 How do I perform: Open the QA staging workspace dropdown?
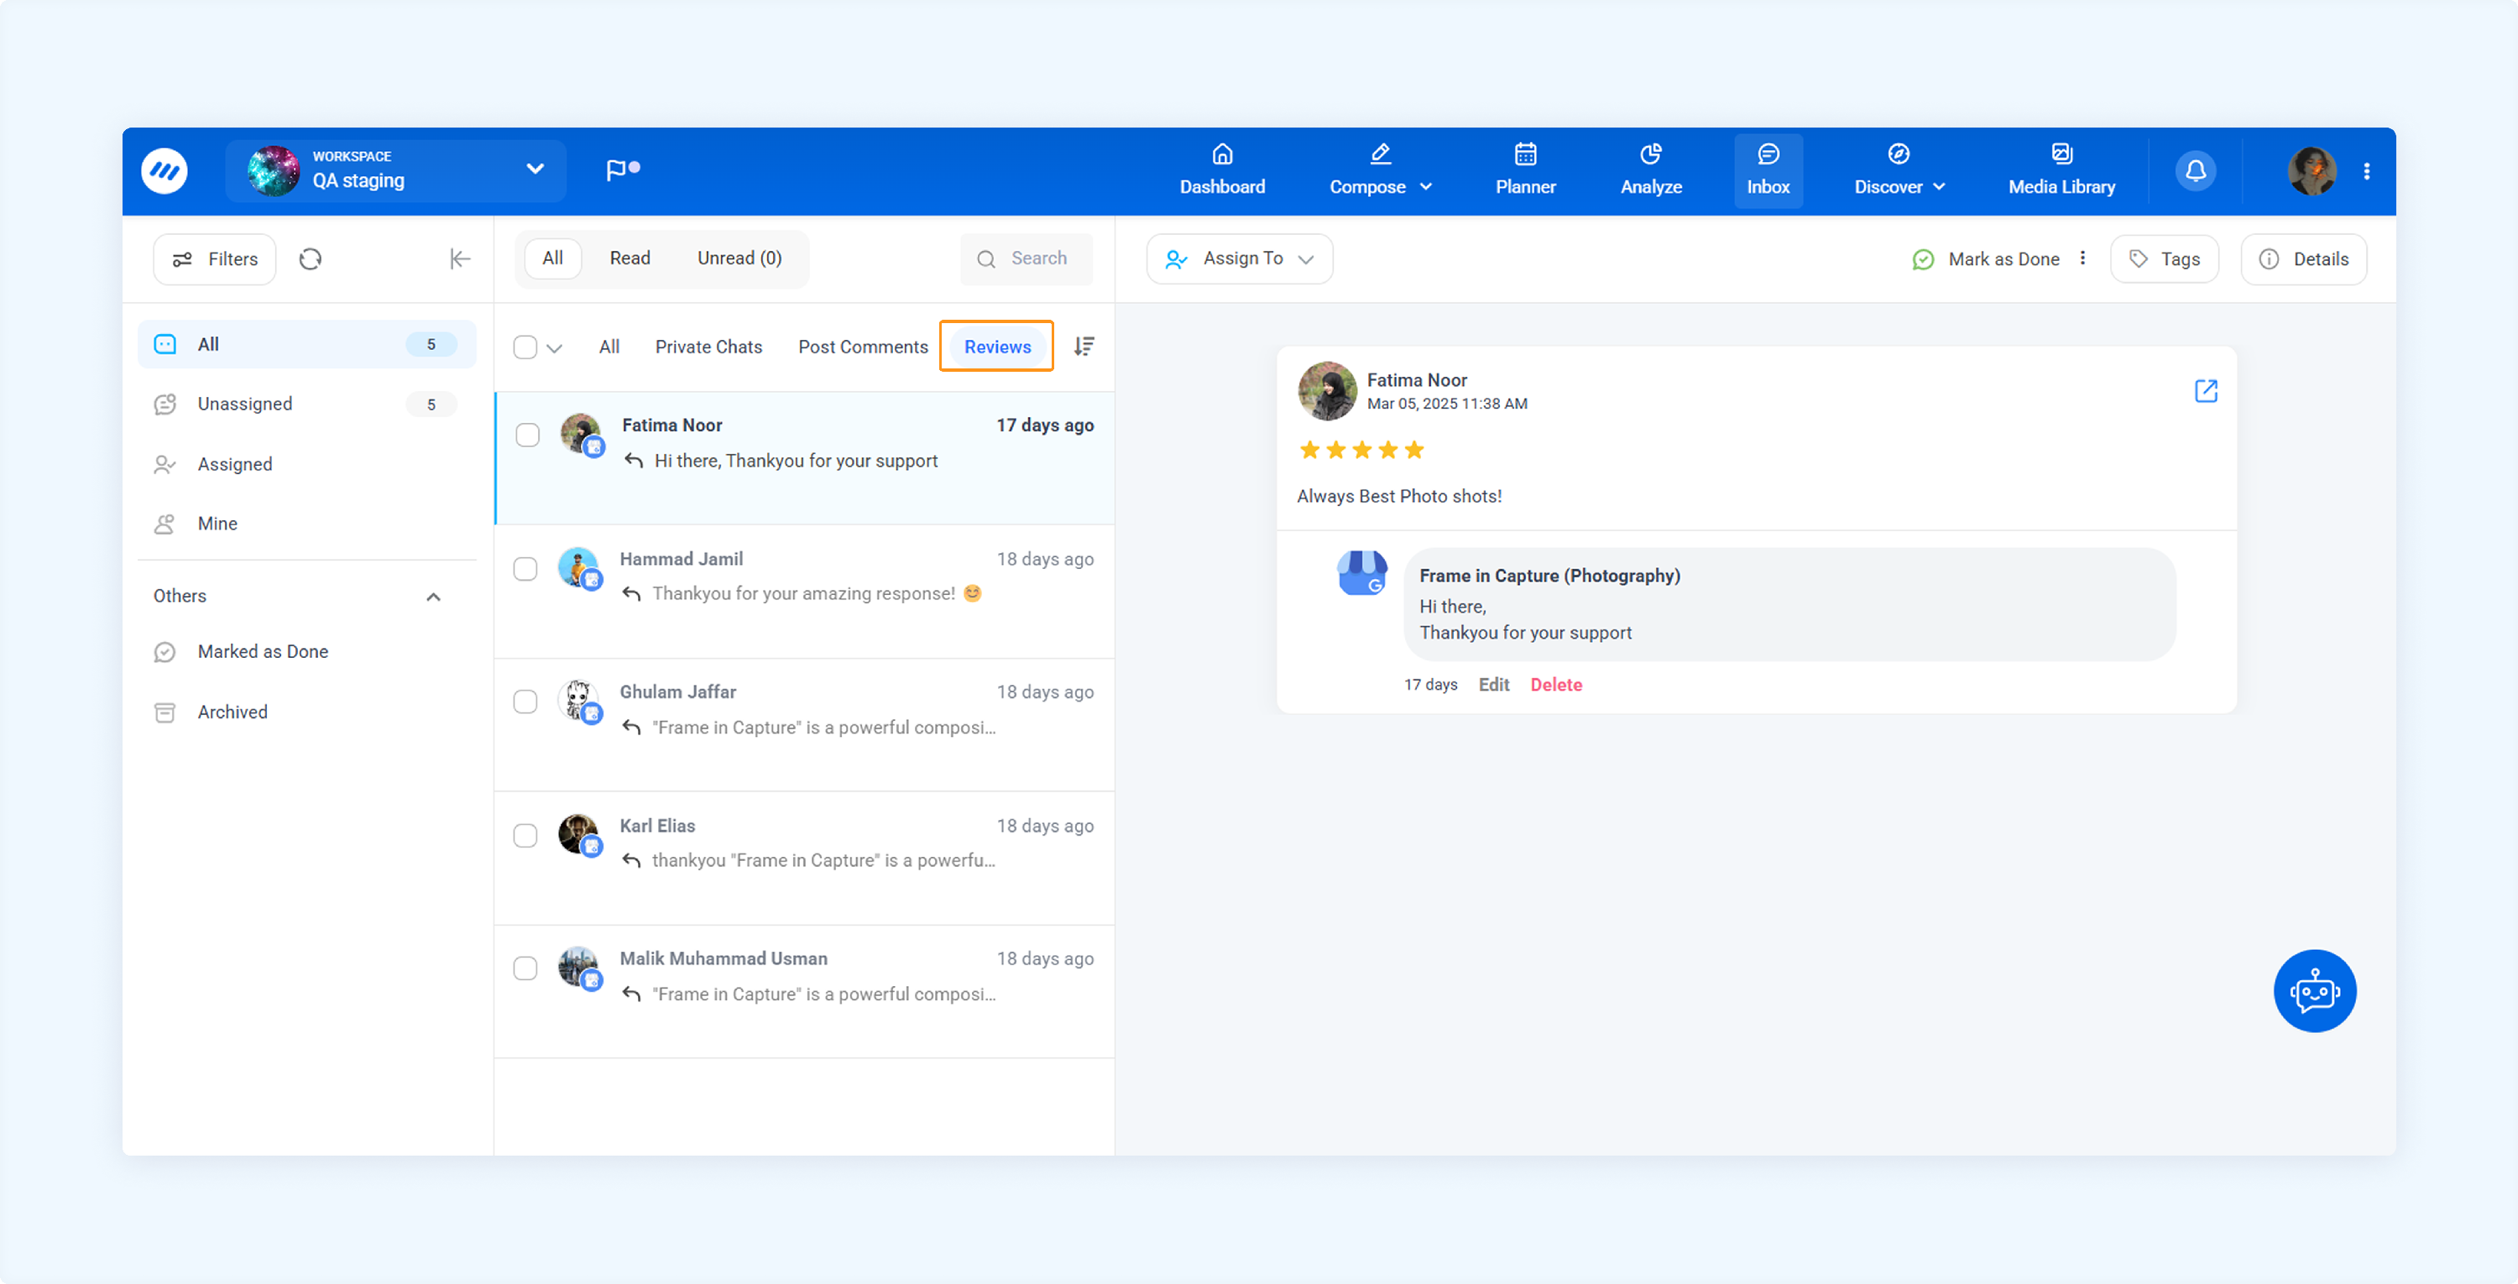click(394, 171)
